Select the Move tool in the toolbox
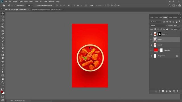182x102 pixels. pos(3,13)
